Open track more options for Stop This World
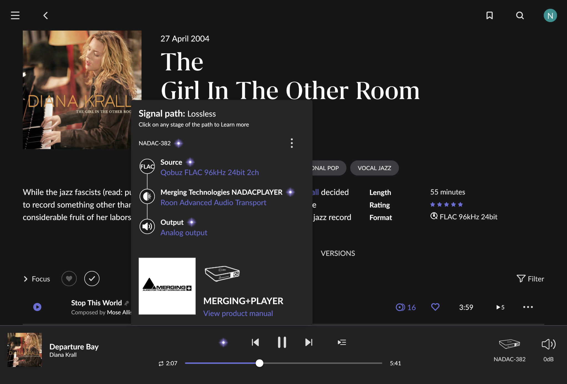The width and height of the screenshot is (567, 384). [528, 307]
